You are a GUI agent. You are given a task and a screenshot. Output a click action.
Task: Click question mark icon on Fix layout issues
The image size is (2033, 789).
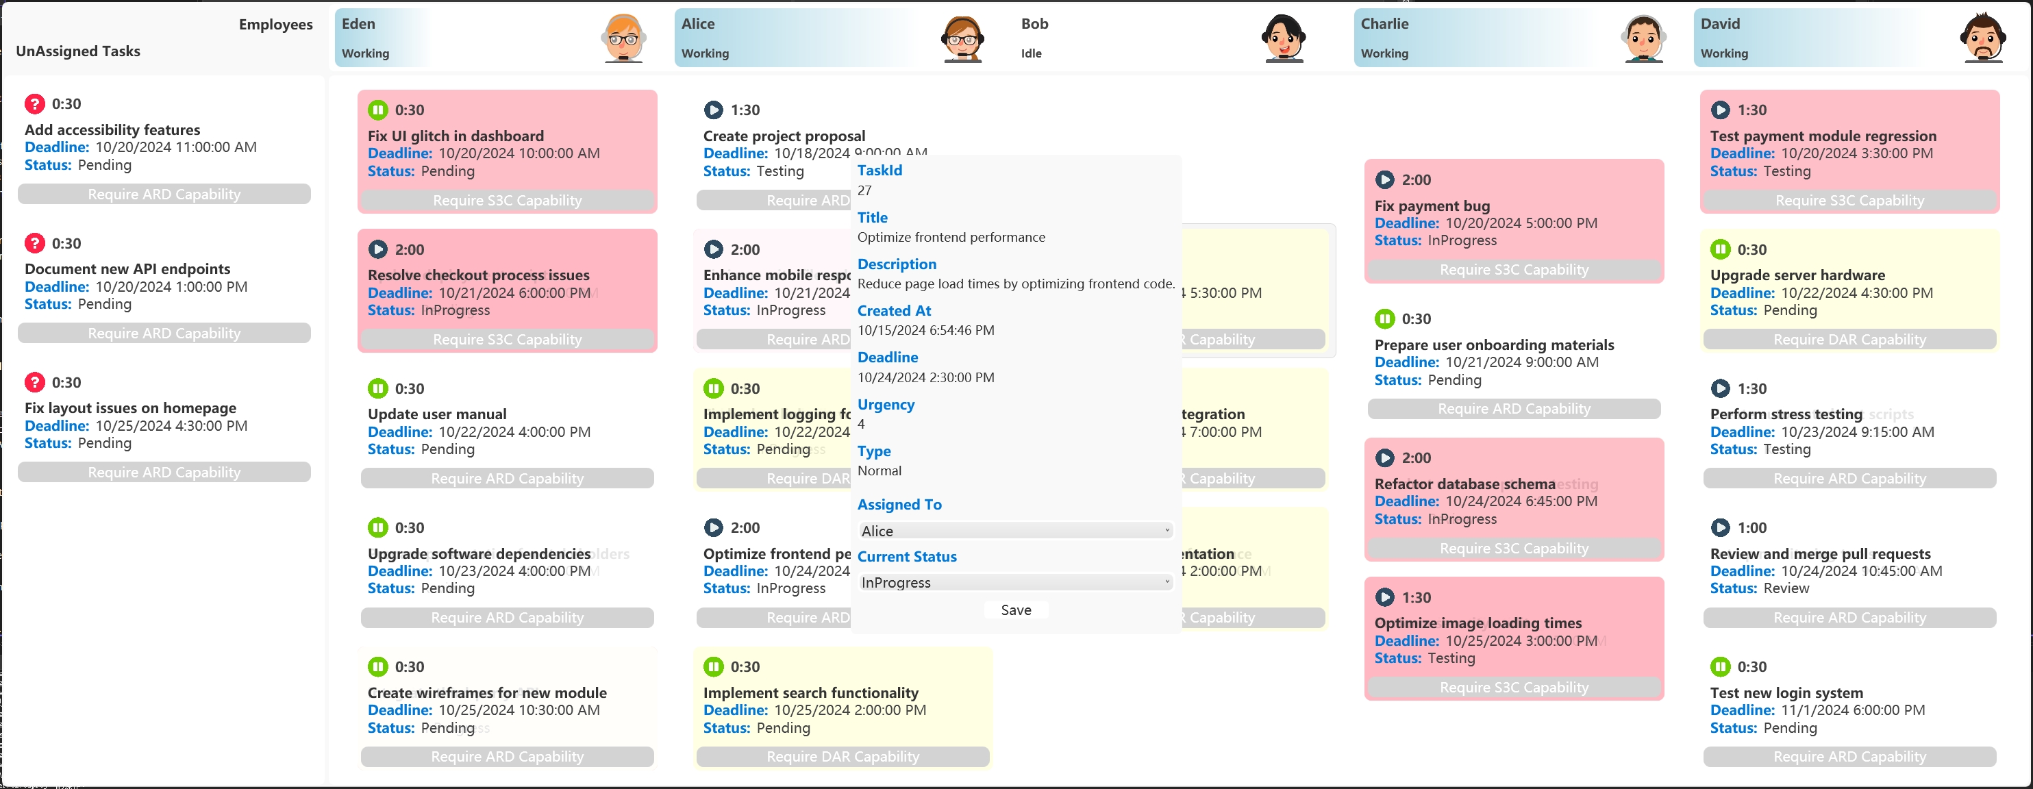pyautogui.click(x=35, y=382)
